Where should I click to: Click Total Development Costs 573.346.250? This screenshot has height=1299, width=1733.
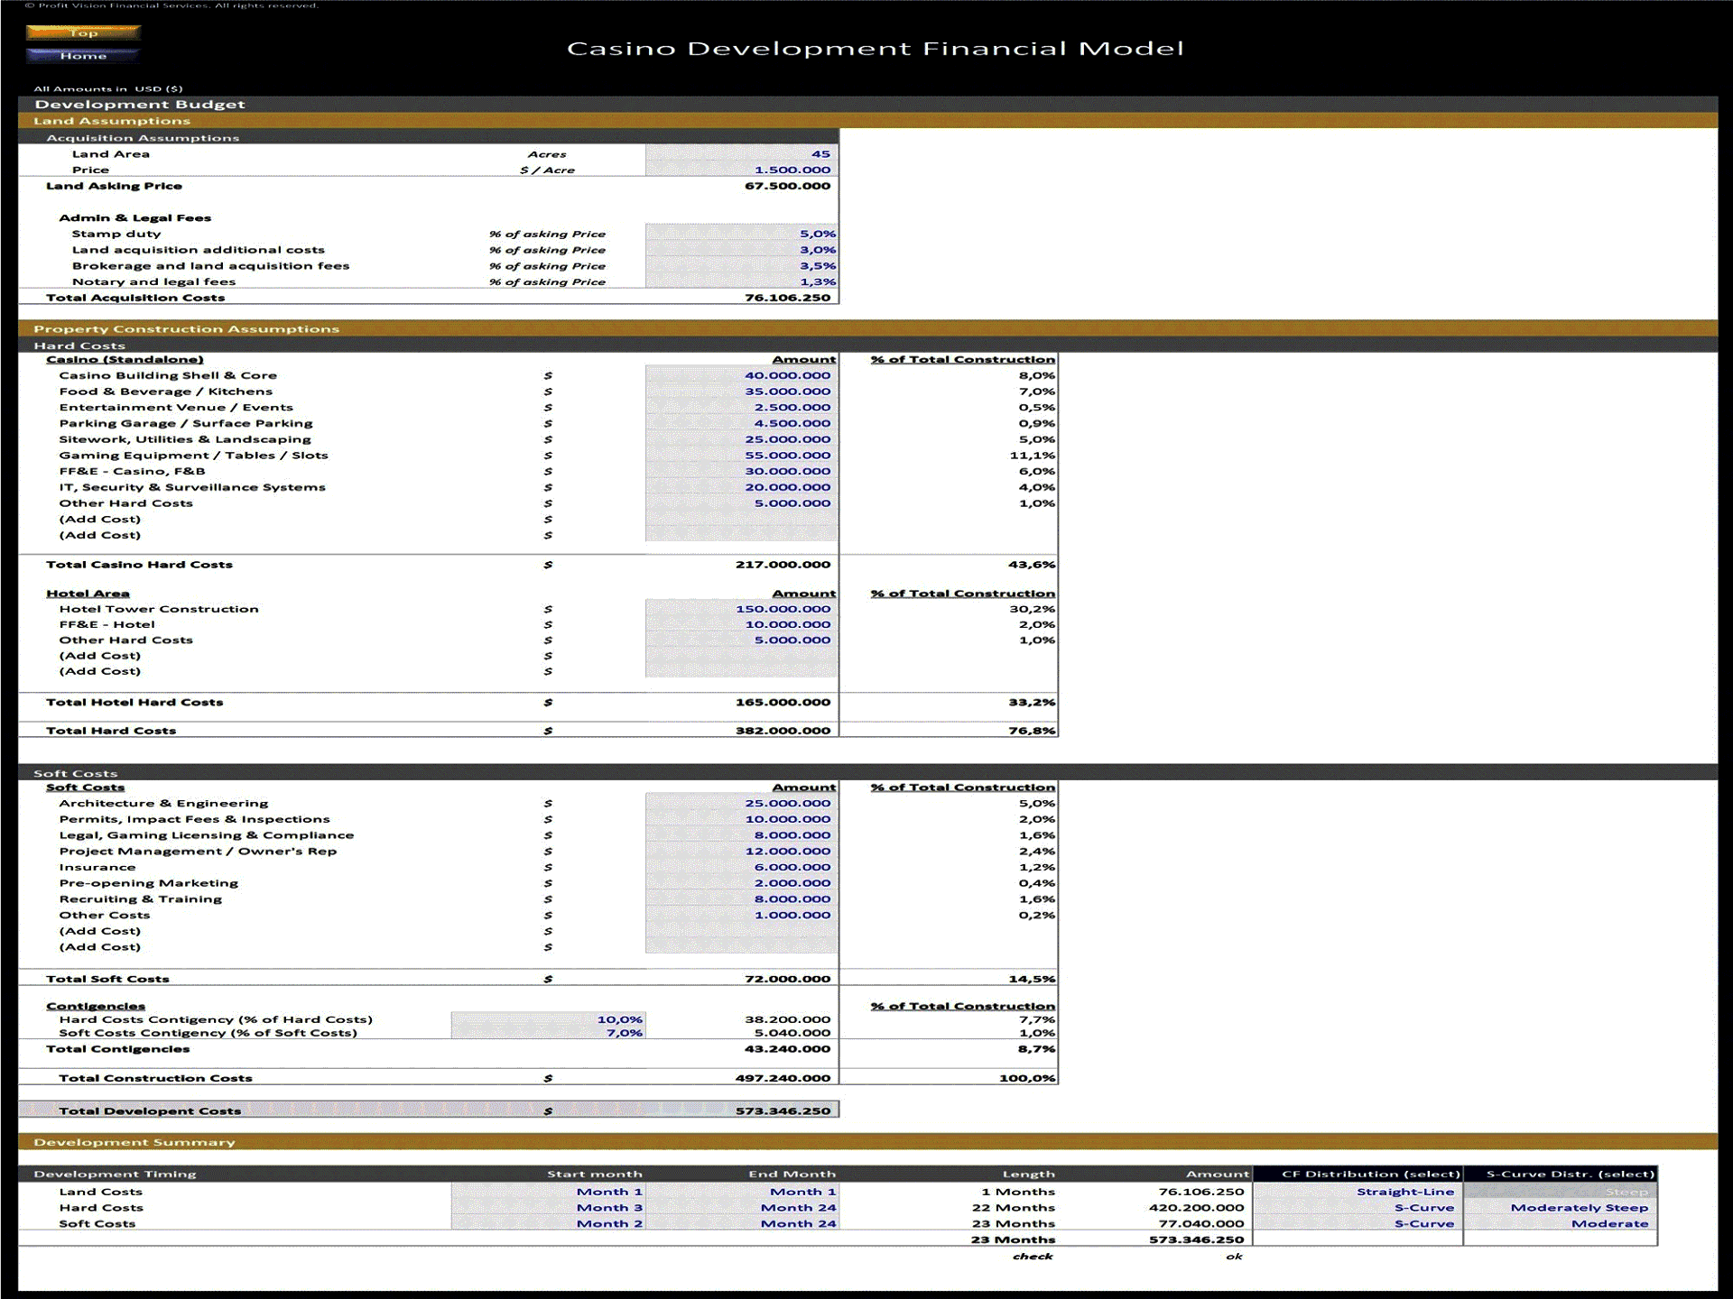(783, 1110)
